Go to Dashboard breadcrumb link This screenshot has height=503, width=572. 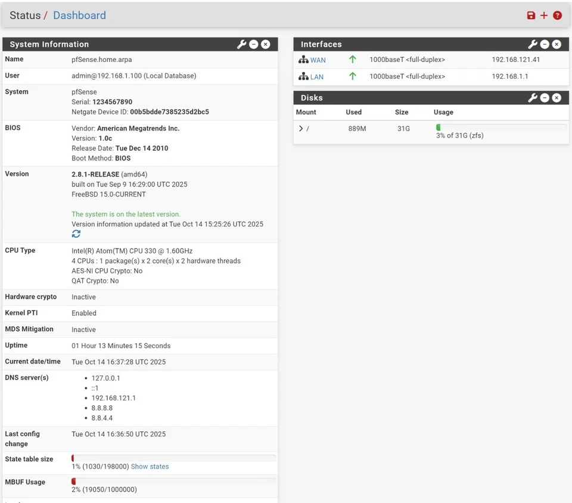point(79,15)
